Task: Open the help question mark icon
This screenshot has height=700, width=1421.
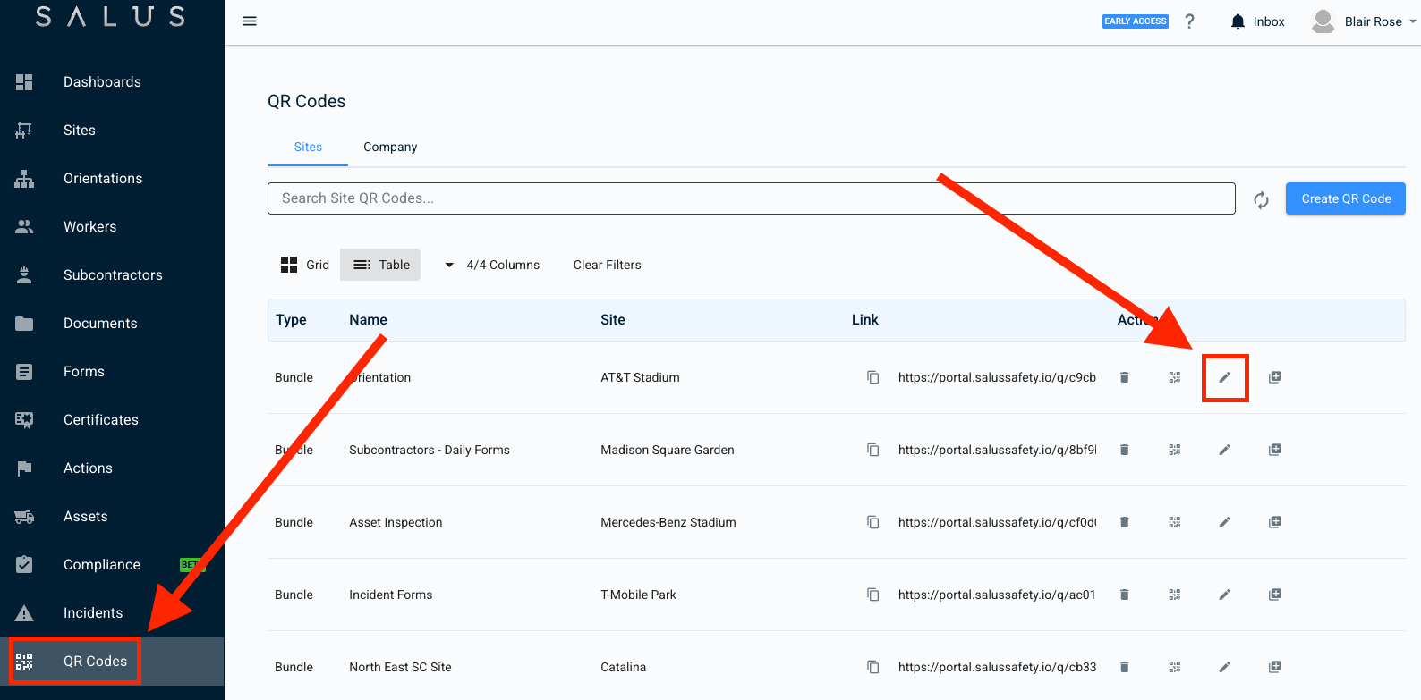Action: pyautogui.click(x=1189, y=21)
